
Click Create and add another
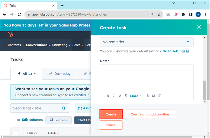150,114
